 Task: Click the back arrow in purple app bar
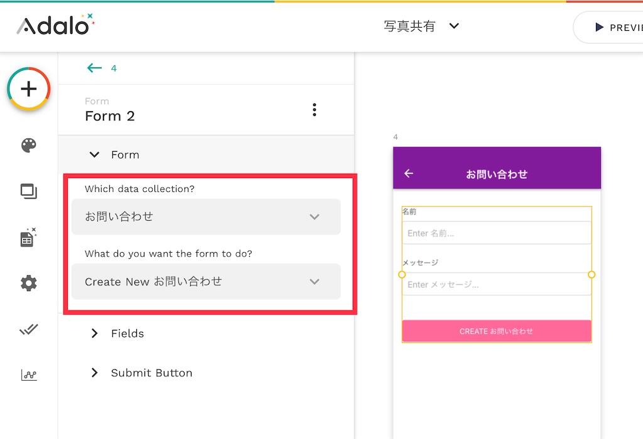click(x=409, y=174)
